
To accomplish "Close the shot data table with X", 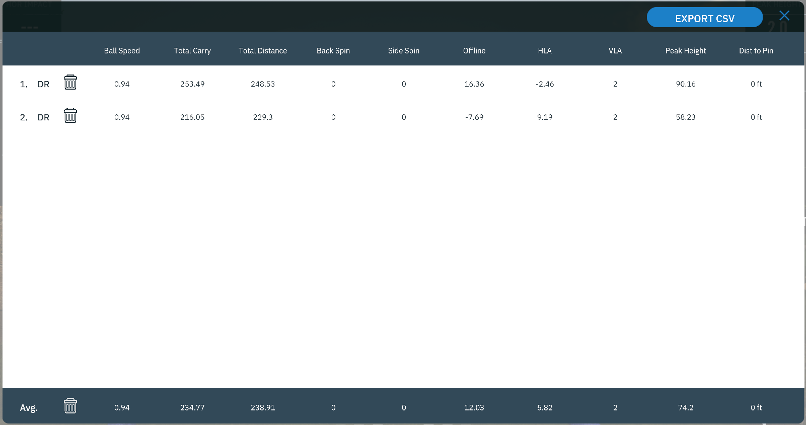I will coord(784,16).
